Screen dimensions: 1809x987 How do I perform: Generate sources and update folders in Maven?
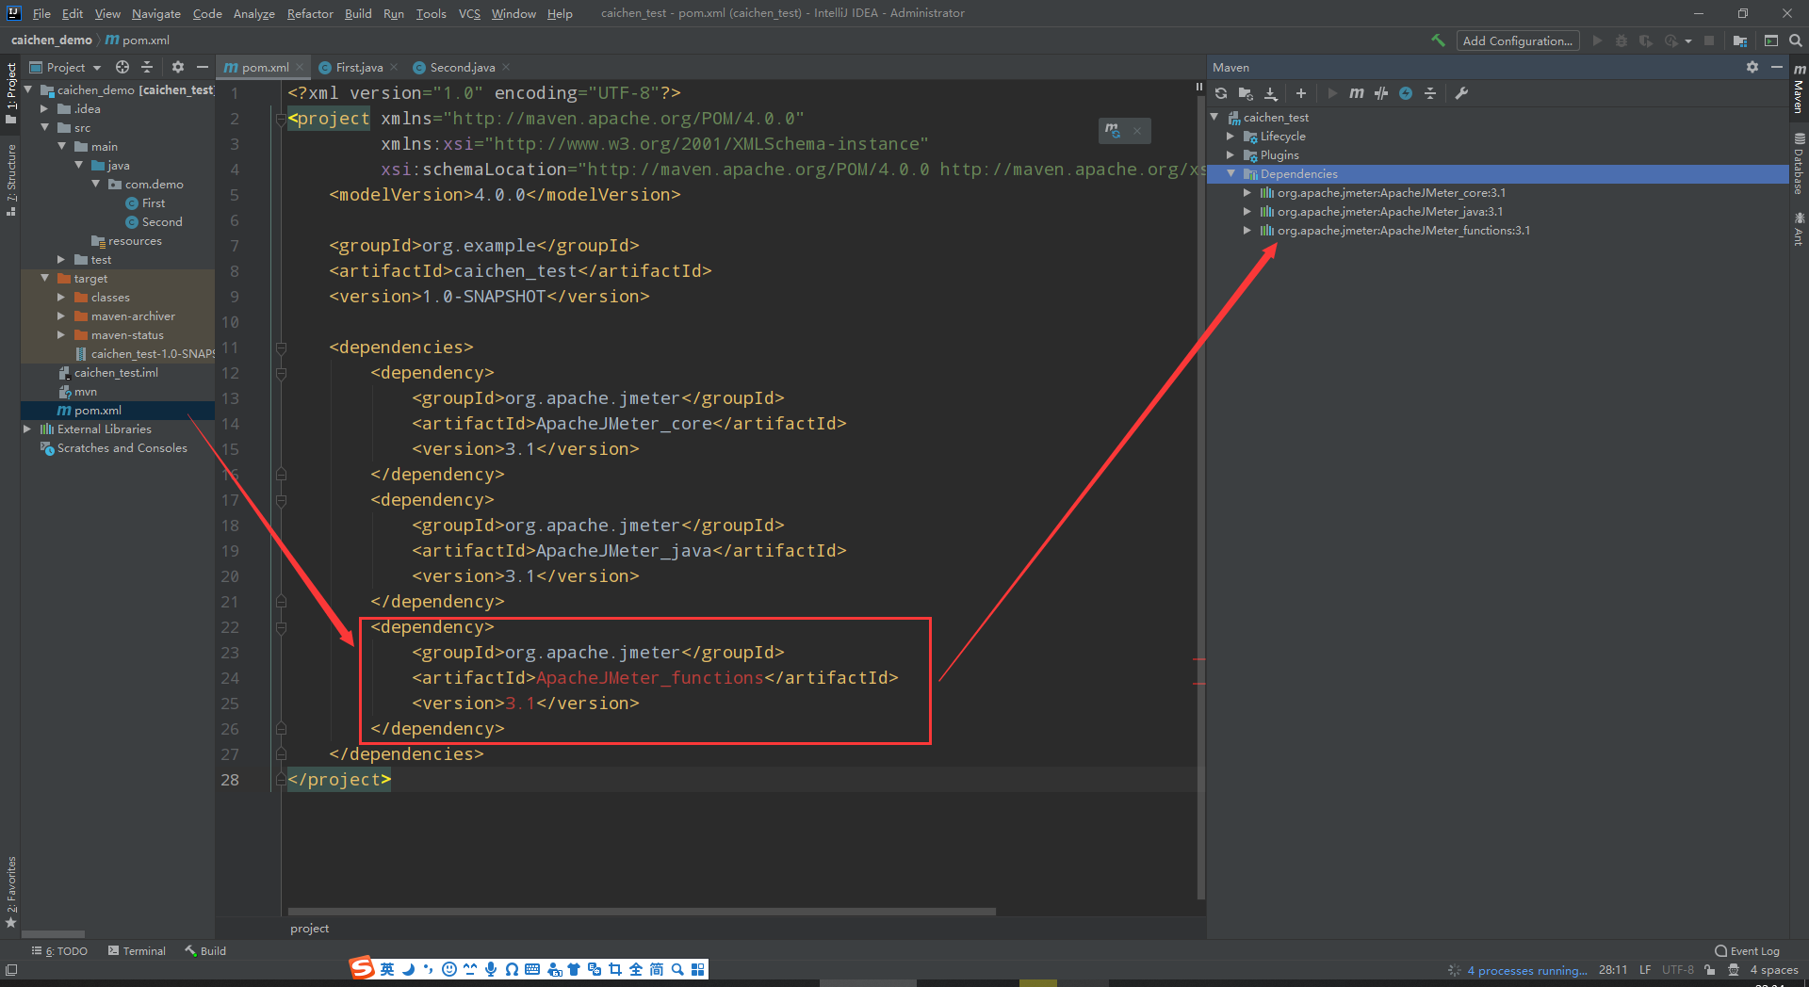click(1246, 93)
